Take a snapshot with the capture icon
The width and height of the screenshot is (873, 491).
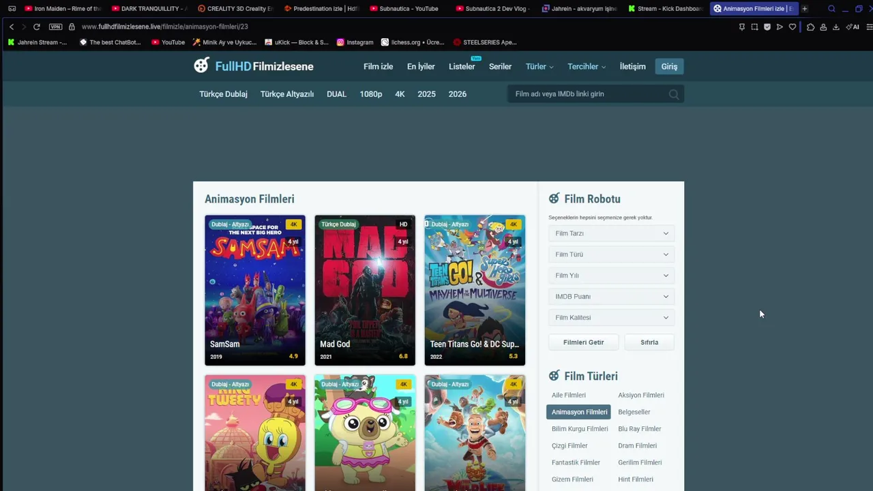[754, 27]
